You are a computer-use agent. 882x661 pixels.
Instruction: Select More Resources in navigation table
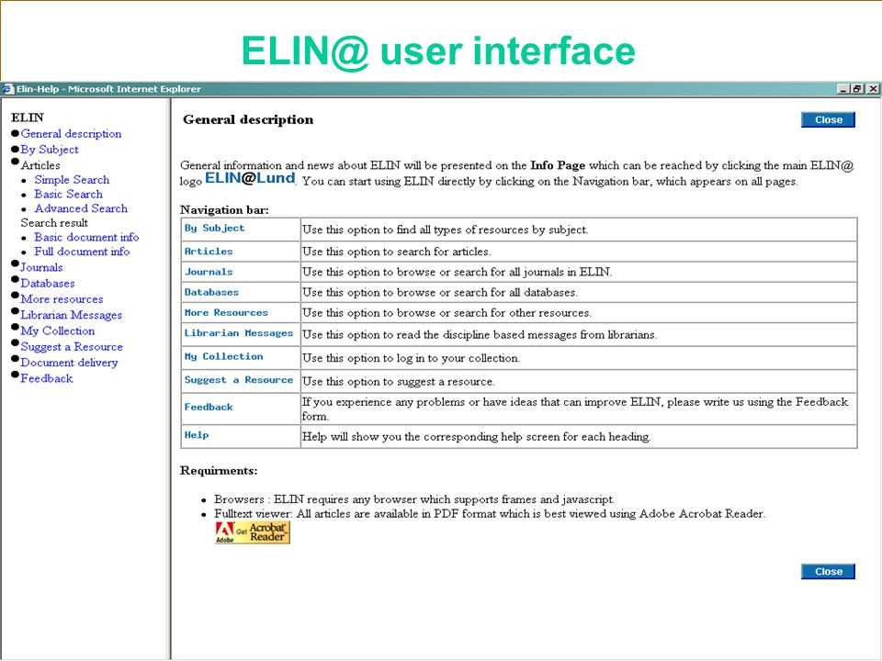(x=226, y=312)
